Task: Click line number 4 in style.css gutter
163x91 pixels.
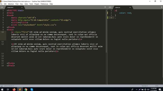Action: coord(111,18)
